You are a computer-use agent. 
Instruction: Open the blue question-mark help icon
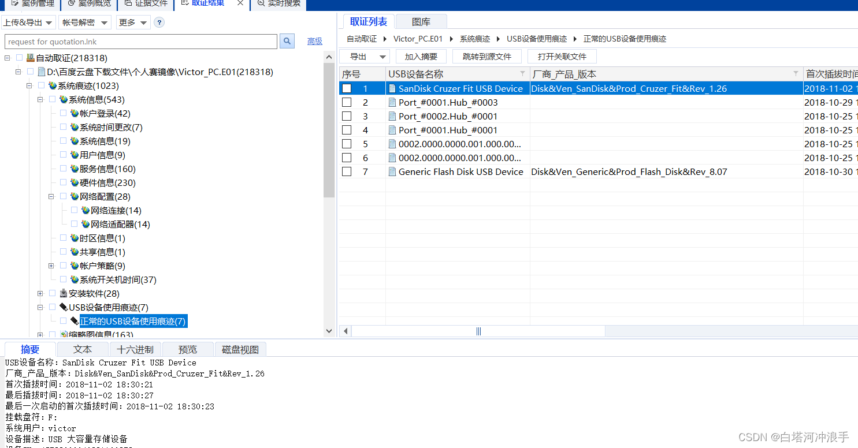tap(159, 23)
